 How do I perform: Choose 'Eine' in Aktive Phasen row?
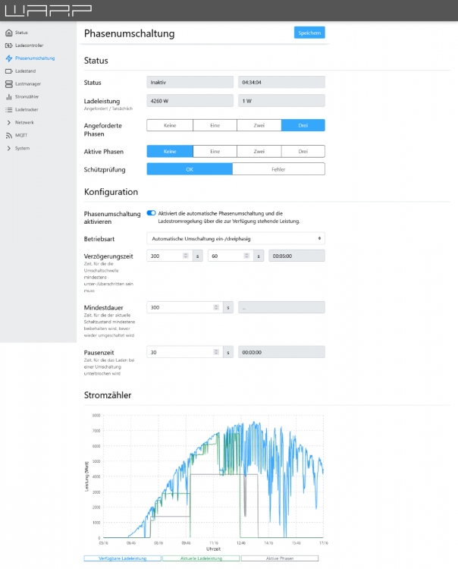click(215, 151)
